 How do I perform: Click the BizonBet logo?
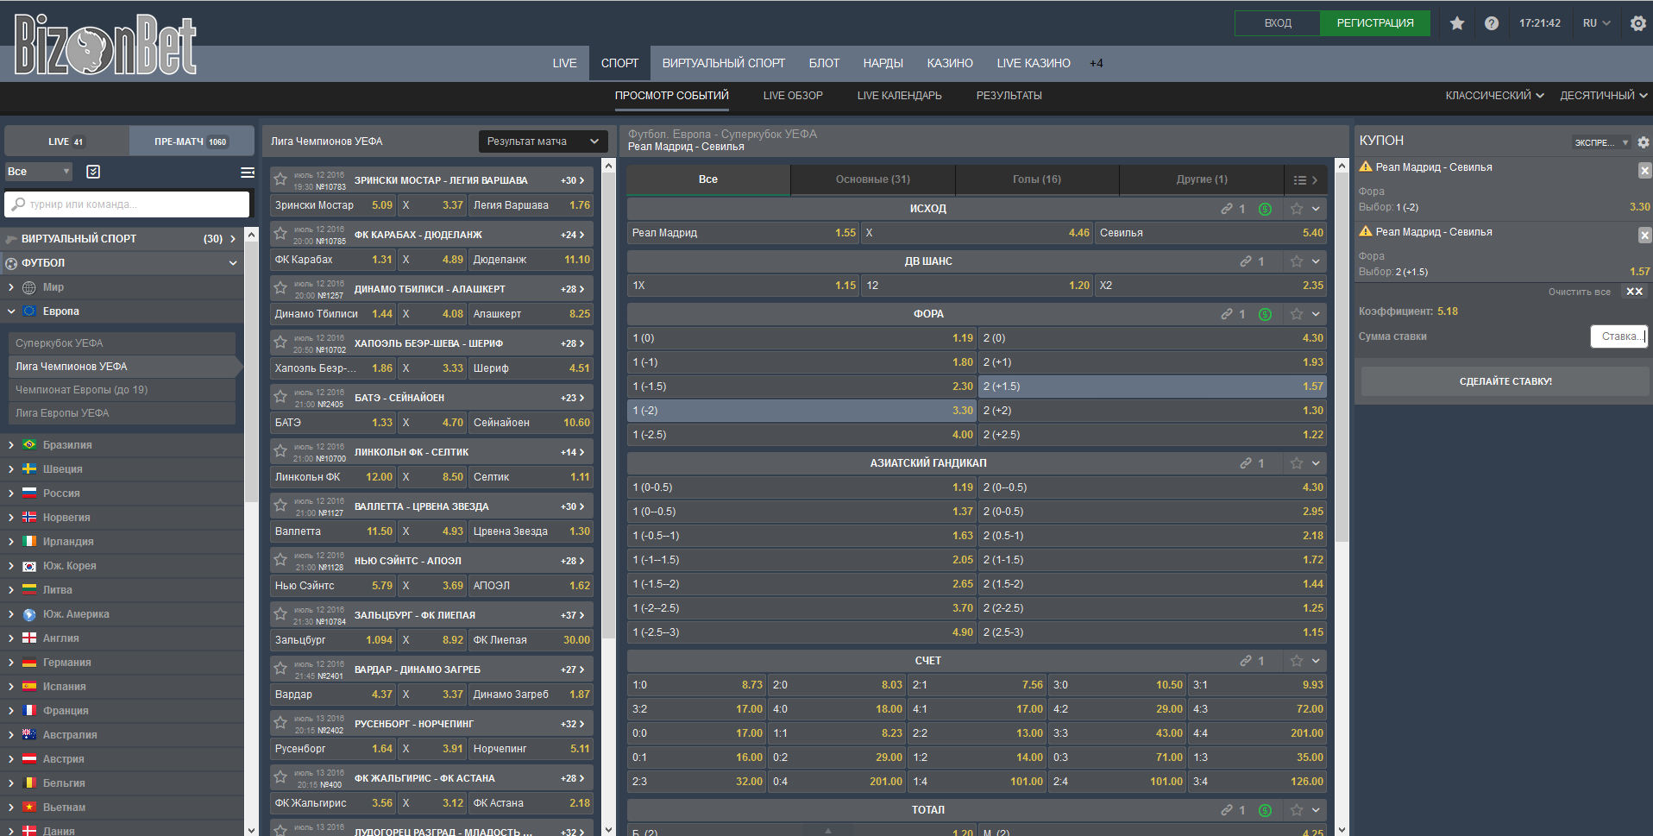(x=105, y=44)
